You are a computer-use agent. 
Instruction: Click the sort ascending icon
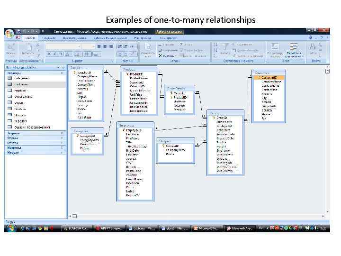[215, 45]
